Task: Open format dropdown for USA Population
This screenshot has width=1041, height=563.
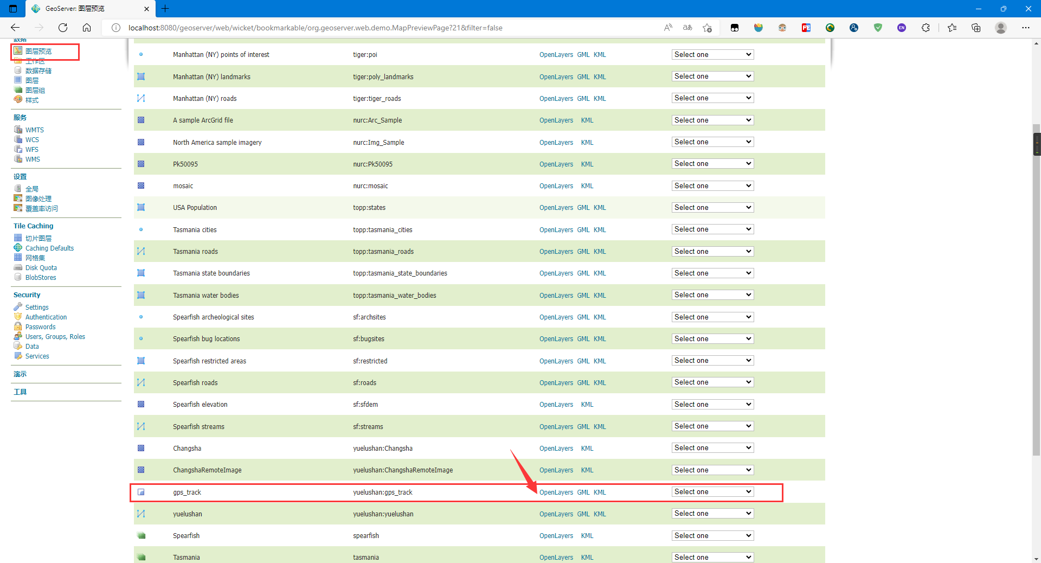Action: [712, 207]
